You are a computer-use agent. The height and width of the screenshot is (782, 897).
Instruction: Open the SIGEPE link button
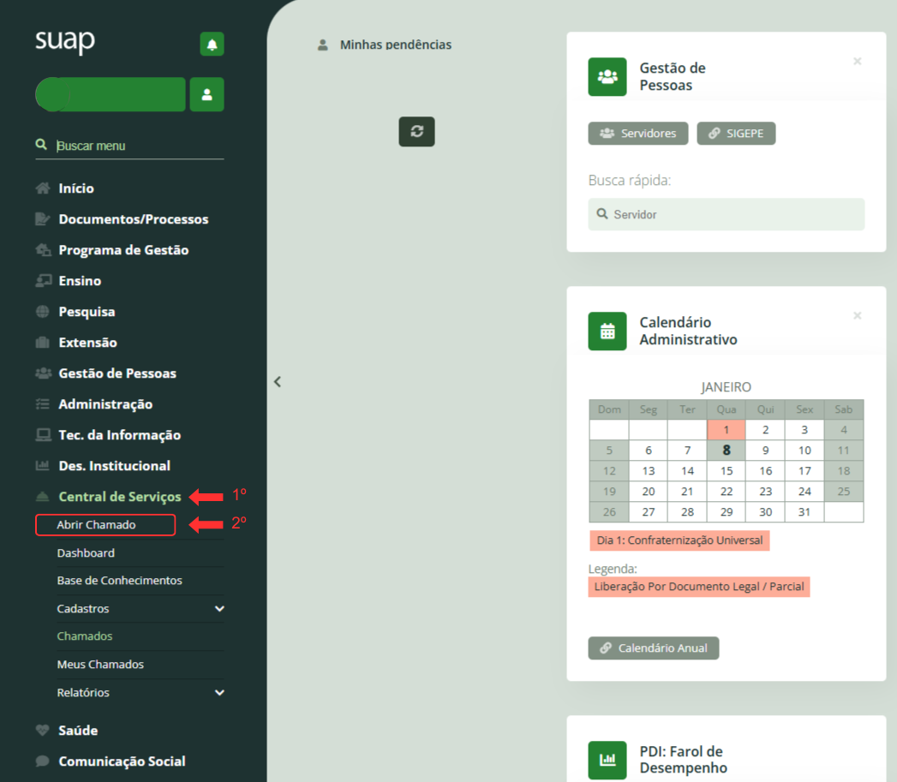pos(736,133)
